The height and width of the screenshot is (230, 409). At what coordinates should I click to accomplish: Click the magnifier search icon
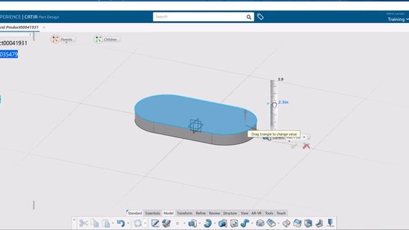click(x=249, y=17)
